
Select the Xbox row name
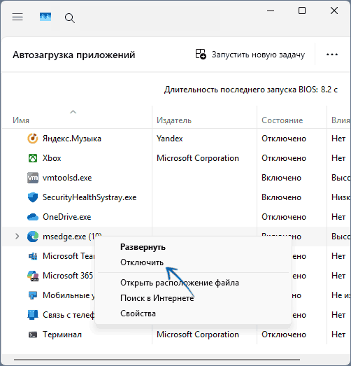pos(52,158)
